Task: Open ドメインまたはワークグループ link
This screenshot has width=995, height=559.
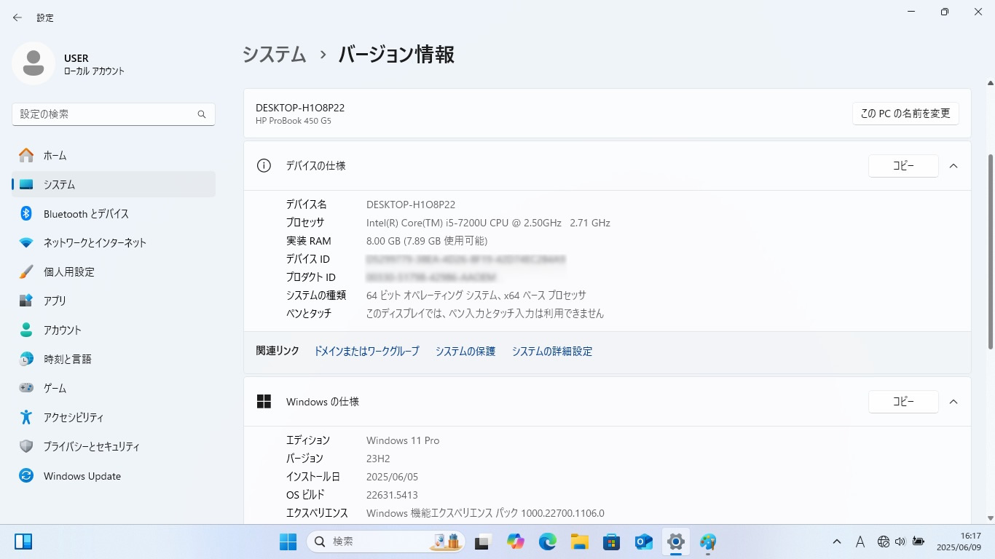Action: [x=366, y=351]
